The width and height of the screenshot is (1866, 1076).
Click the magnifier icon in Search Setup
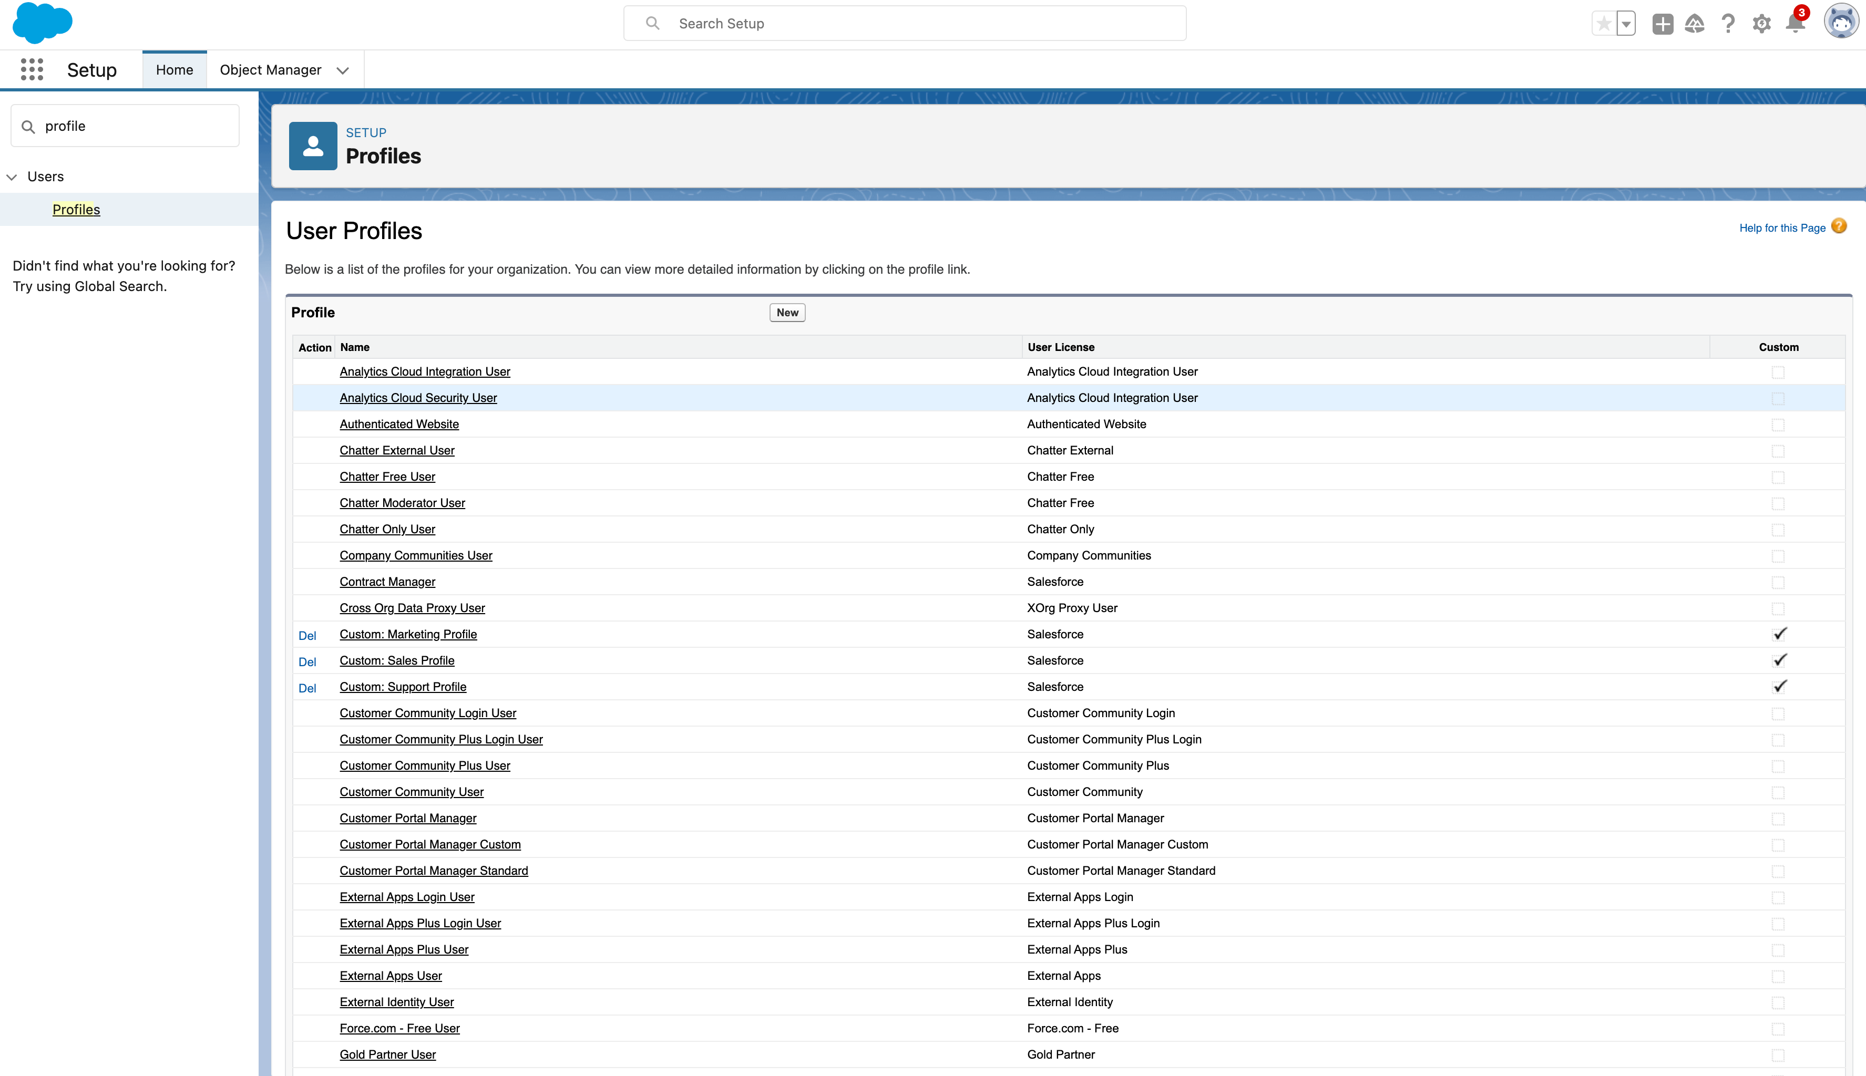[x=652, y=23]
